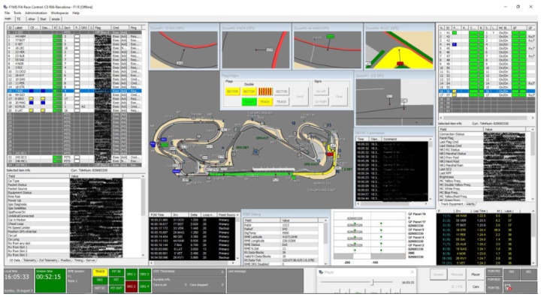The width and height of the screenshot is (541, 297).
Task: Open the Telemetry tab below car info
Action: pos(29,260)
